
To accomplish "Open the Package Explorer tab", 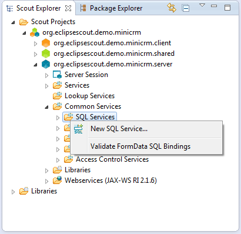I will [x=116, y=8].
